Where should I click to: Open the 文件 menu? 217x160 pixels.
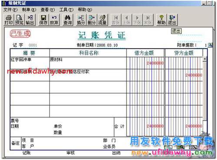click(x=10, y=10)
